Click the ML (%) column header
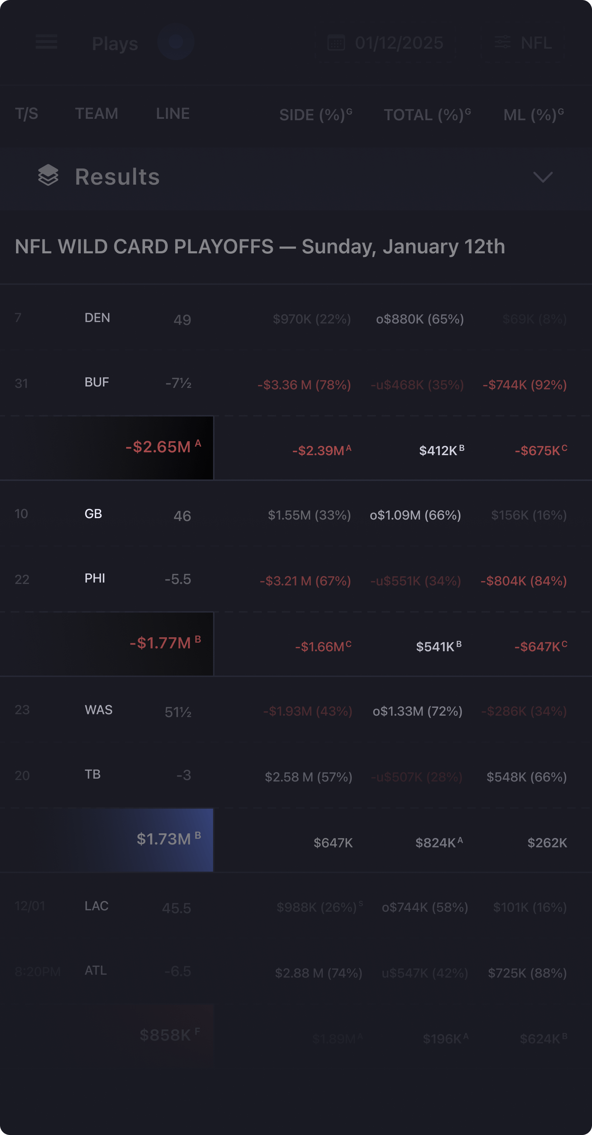 coord(533,115)
